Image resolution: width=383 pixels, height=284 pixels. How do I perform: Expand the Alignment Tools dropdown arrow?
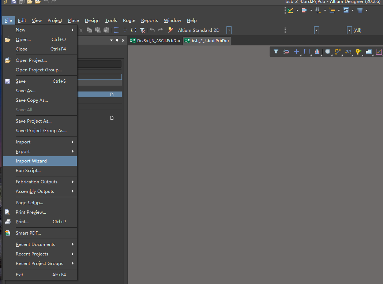(311, 10)
